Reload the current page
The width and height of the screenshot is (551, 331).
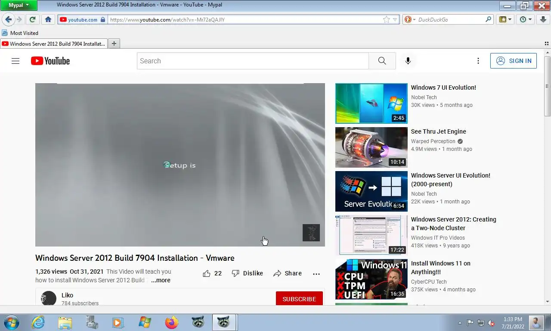pos(32,19)
